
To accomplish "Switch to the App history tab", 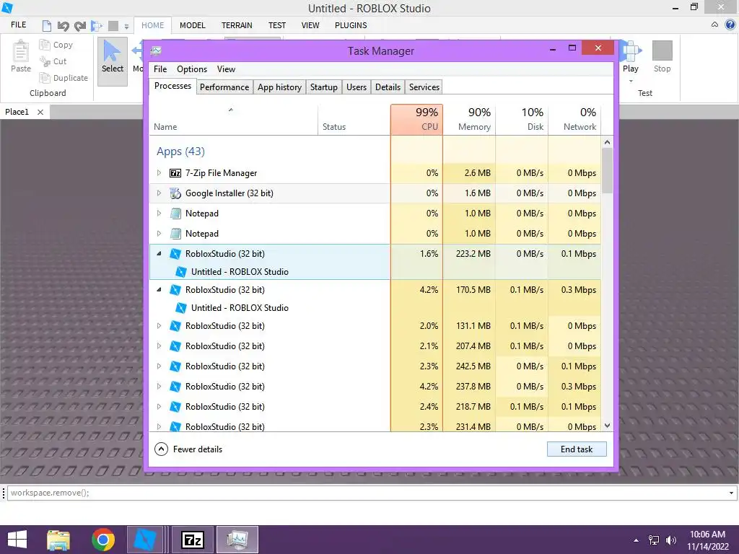I will (279, 87).
